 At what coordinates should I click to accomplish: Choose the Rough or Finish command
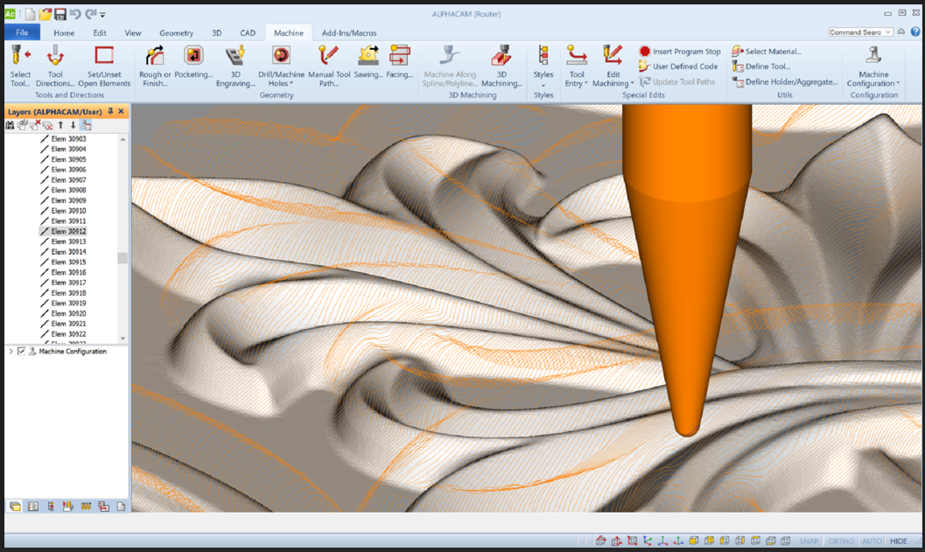[x=155, y=58]
